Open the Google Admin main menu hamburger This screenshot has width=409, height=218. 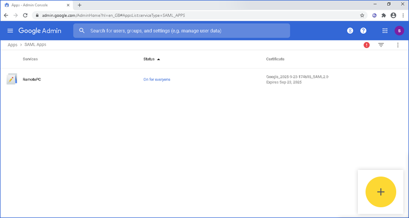click(10, 31)
